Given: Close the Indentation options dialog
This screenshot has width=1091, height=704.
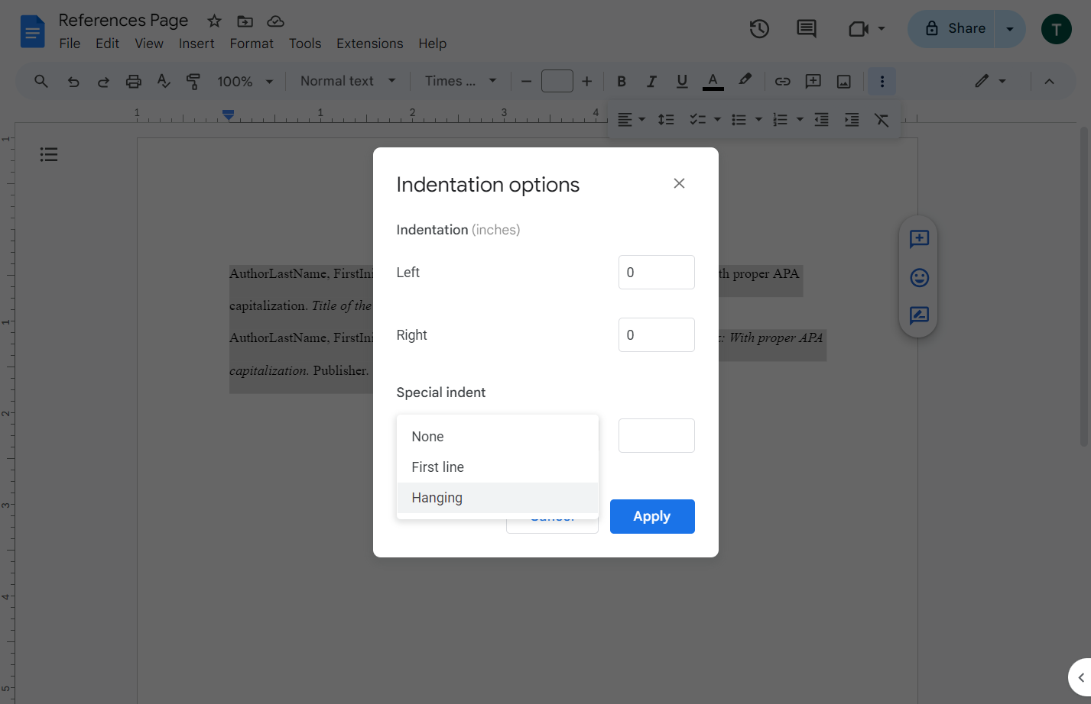Looking at the screenshot, I should point(679,183).
